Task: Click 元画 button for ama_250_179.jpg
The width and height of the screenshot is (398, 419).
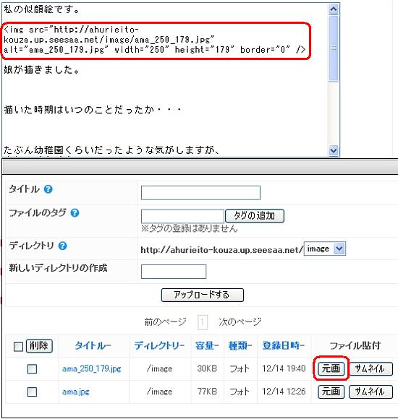Action: (x=331, y=368)
